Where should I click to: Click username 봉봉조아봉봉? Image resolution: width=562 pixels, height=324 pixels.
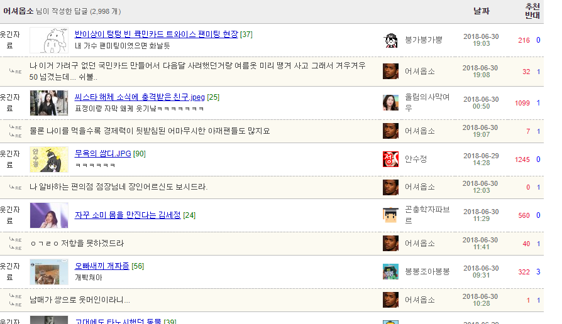(x=427, y=272)
